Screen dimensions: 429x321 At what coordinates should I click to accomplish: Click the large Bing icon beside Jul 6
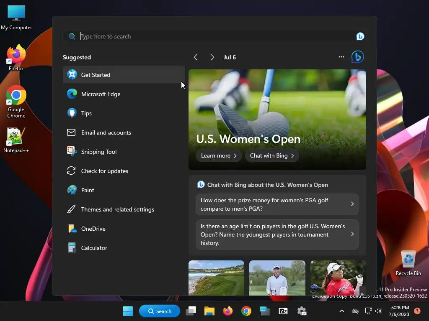(x=358, y=57)
